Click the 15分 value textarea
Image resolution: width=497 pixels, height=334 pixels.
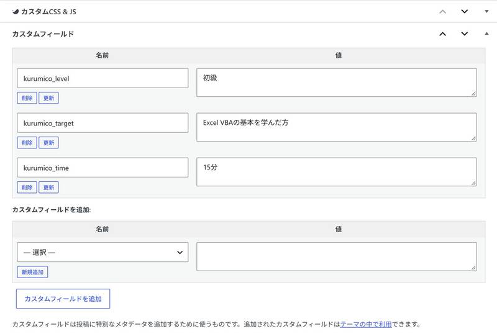click(x=336, y=172)
